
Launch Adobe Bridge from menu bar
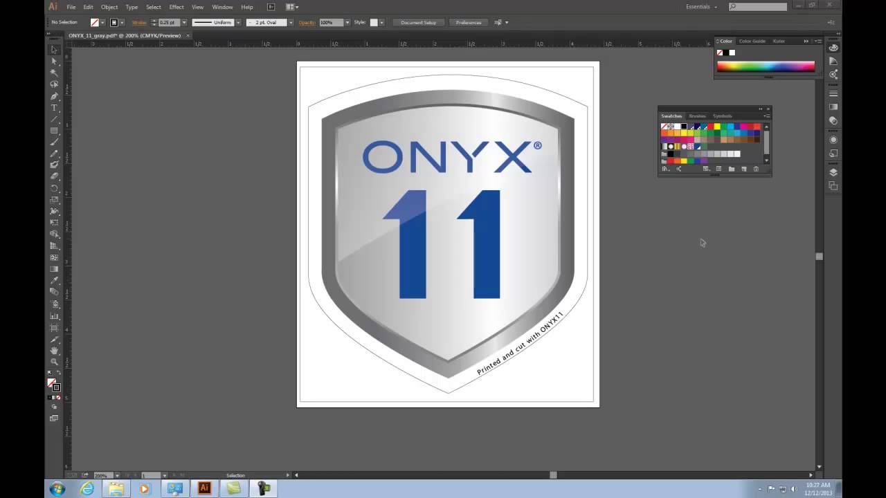(x=271, y=7)
